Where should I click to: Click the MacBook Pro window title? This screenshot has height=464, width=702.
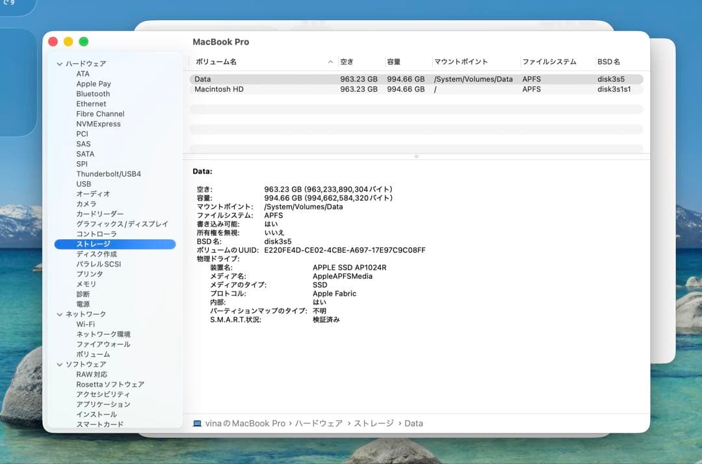(221, 42)
